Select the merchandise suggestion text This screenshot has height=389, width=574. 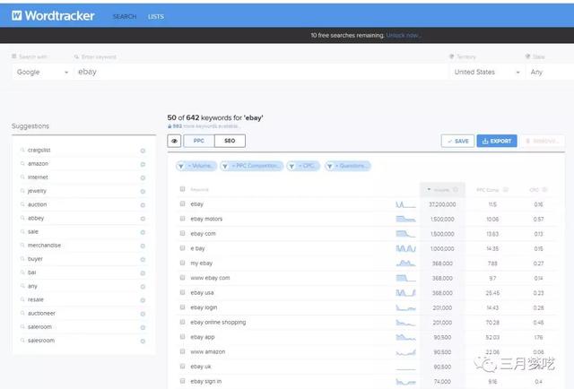click(x=44, y=246)
